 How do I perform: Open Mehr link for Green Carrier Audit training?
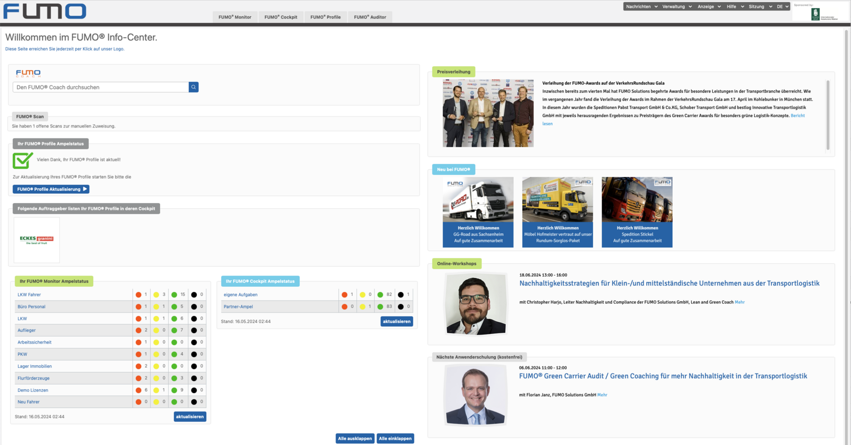tap(602, 395)
